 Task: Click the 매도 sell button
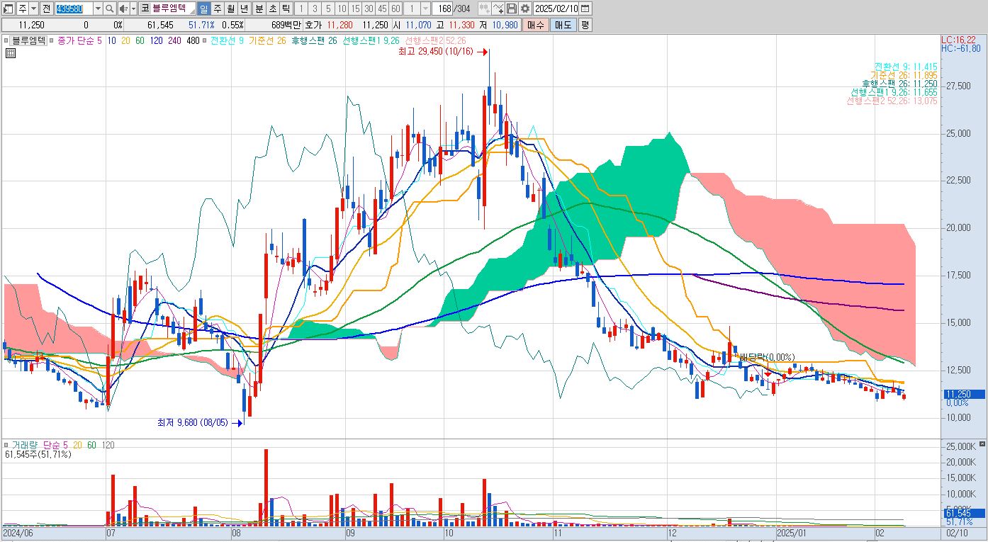[563, 25]
